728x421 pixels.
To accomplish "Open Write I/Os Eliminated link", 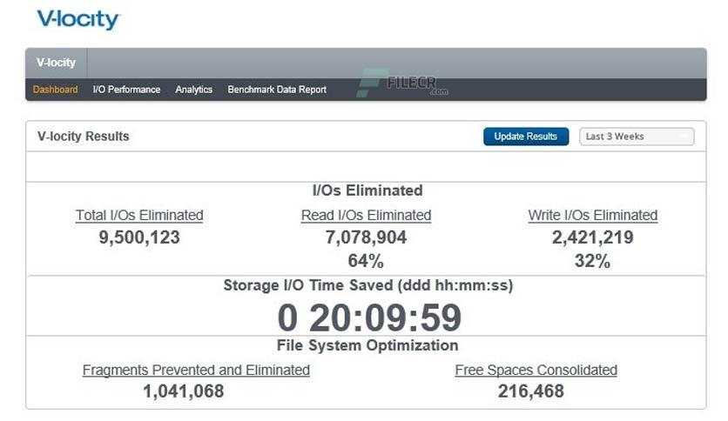I will tap(592, 215).
